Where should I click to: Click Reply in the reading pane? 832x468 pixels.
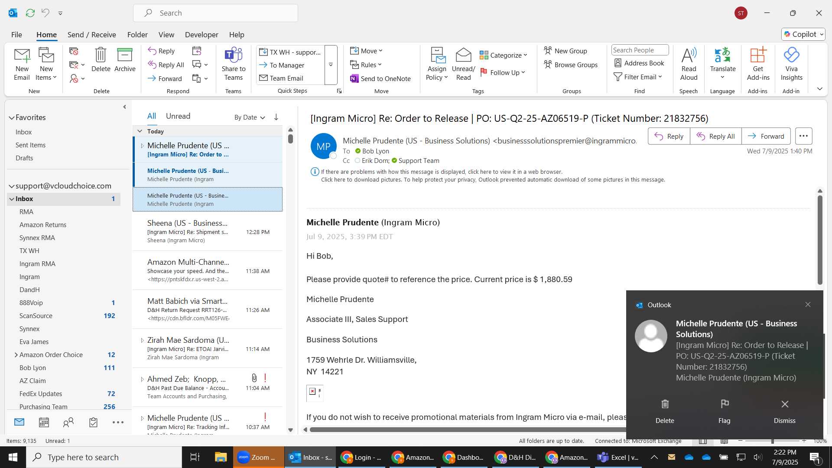click(669, 136)
